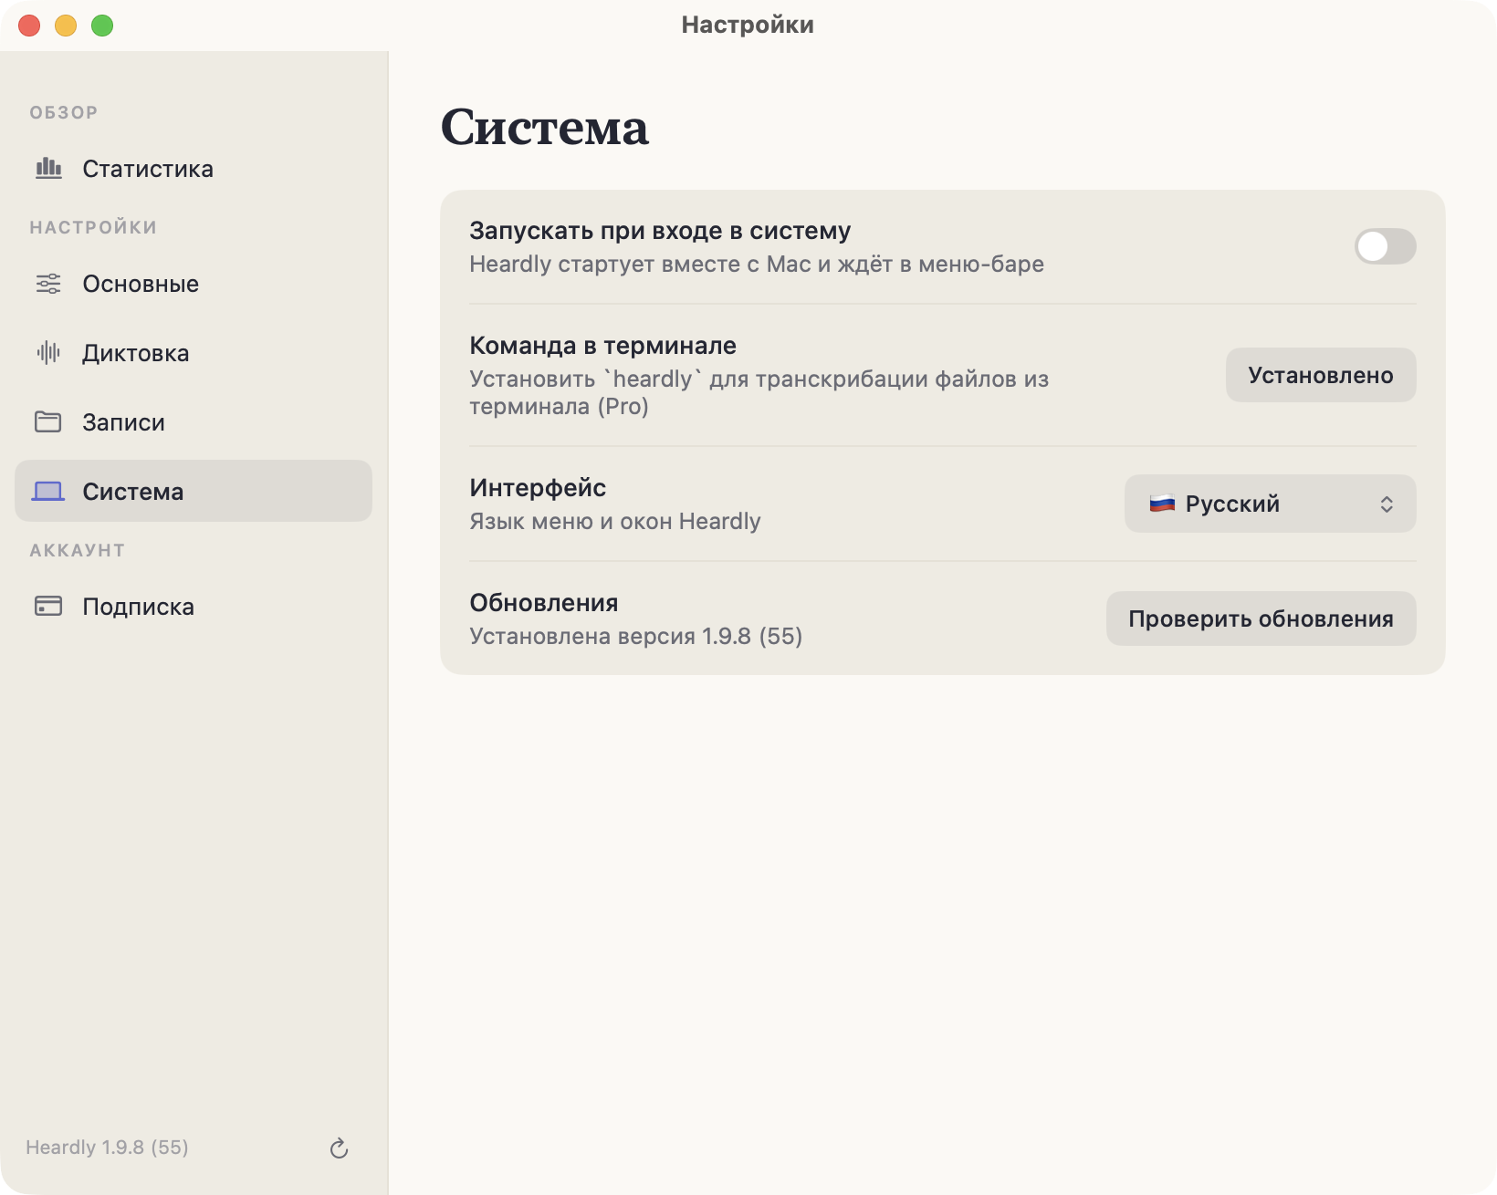This screenshot has width=1497, height=1195.
Task: Click the Статистика bar chart icon
Action: pos(48,169)
